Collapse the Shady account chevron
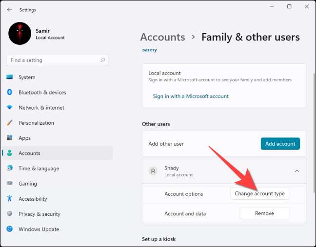316x247 pixels. pyautogui.click(x=297, y=171)
